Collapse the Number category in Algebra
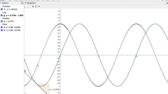 coord(1,18)
